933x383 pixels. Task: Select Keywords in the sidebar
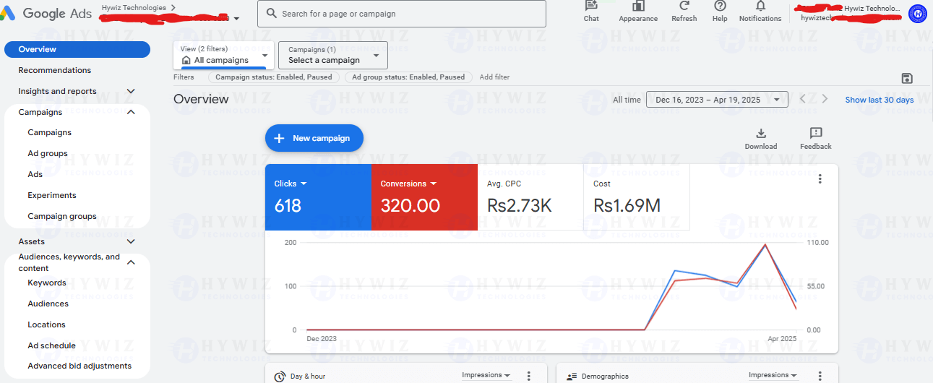(47, 283)
